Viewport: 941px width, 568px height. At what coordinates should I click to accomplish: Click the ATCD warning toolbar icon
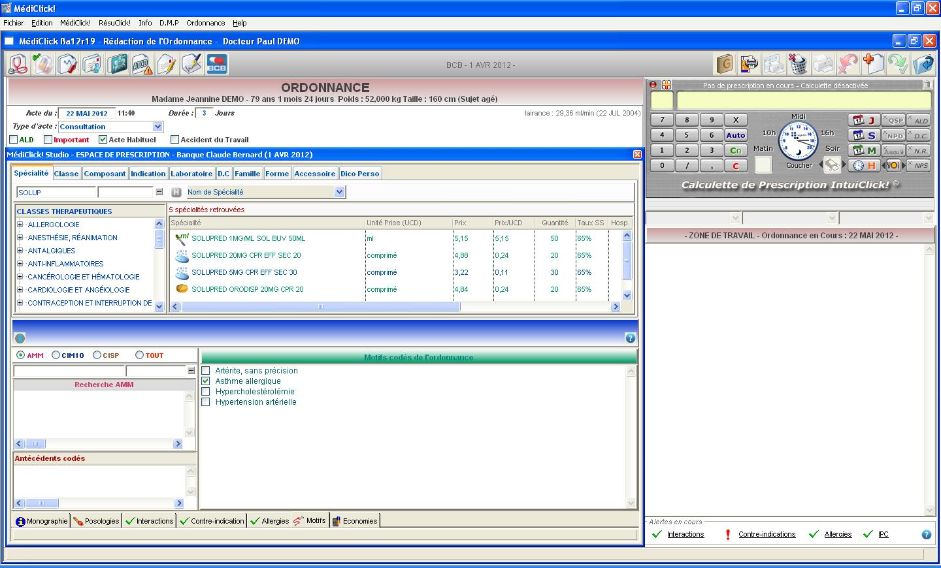pyautogui.click(x=142, y=64)
